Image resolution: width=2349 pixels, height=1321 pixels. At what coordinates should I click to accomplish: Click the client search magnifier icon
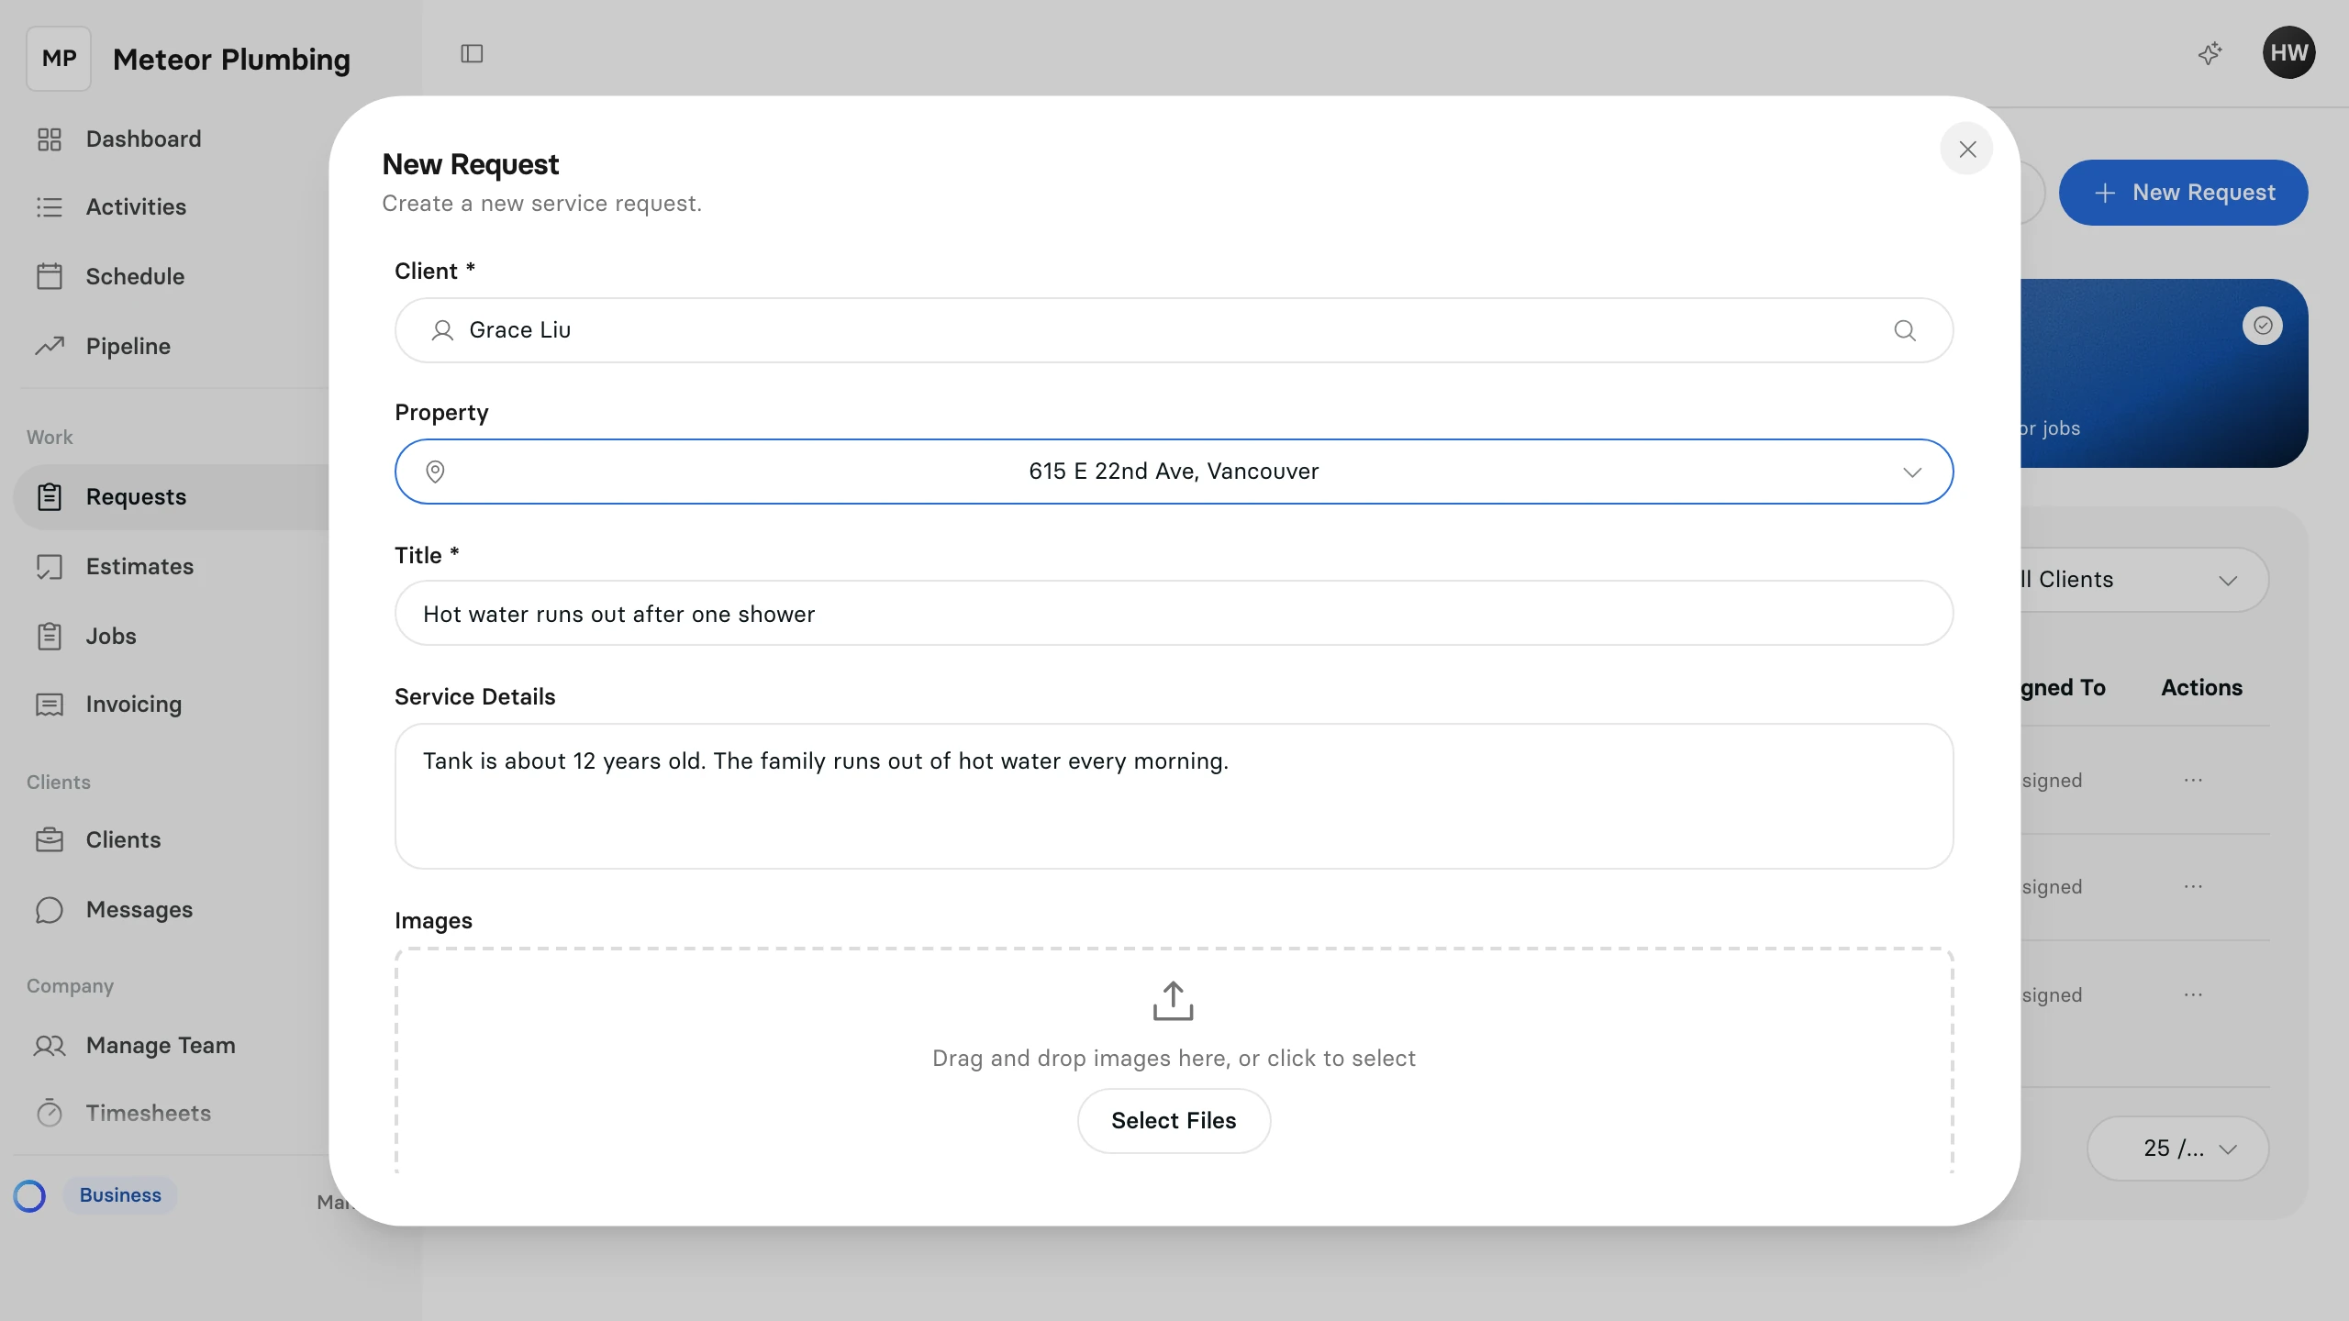[x=1905, y=330]
